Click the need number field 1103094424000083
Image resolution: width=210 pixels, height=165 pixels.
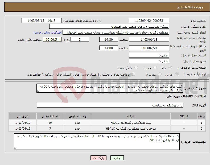pyautogui.click(x=149, y=21)
